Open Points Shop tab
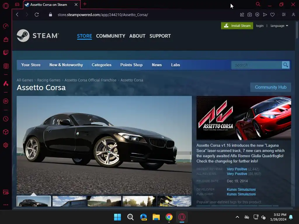 (131, 65)
